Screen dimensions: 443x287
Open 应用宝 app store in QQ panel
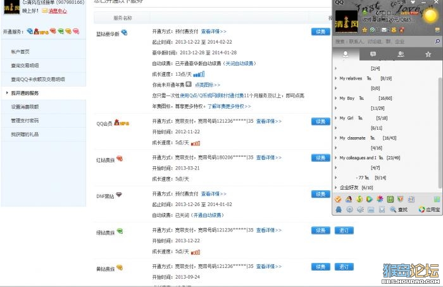coord(430,209)
